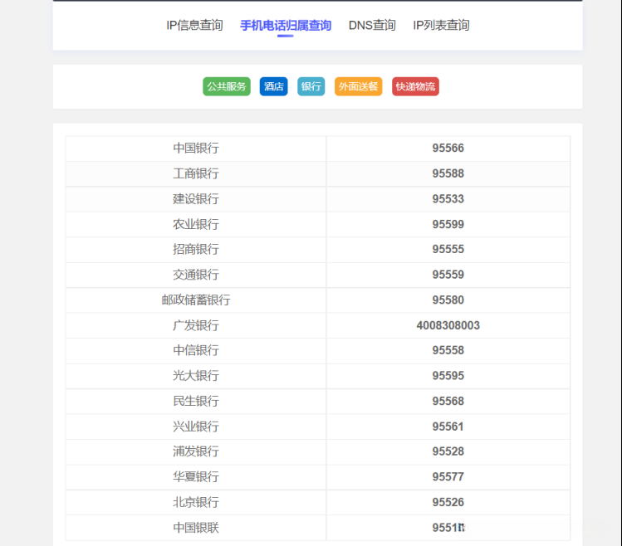Click the number 95595
The width and height of the screenshot is (622, 546).
point(448,376)
